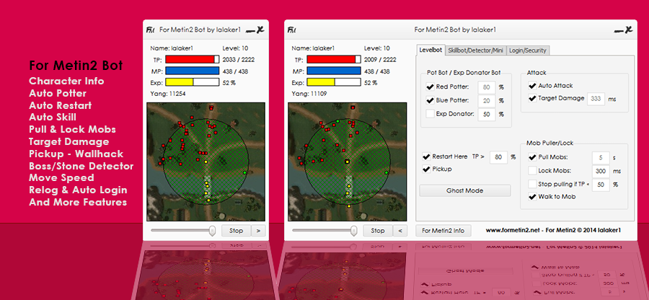649x300 pixels.
Task: Click the red TP bar showing 2009 / 2222
Action: coord(334,59)
